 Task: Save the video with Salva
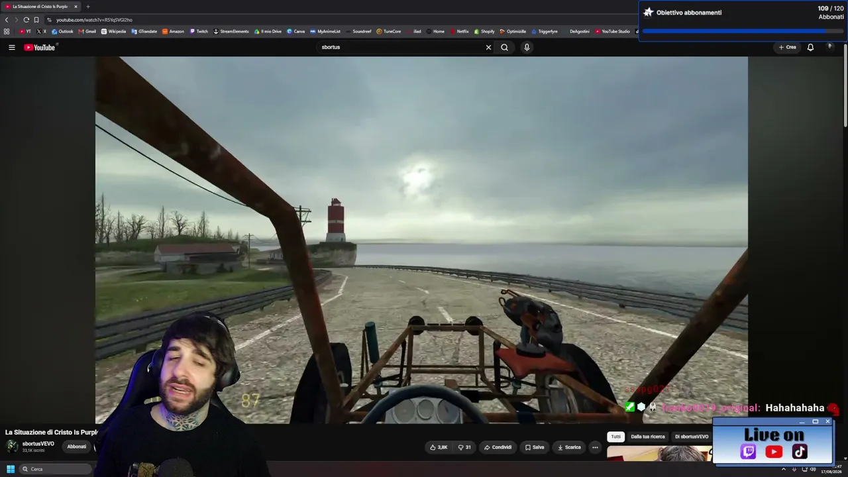535,447
